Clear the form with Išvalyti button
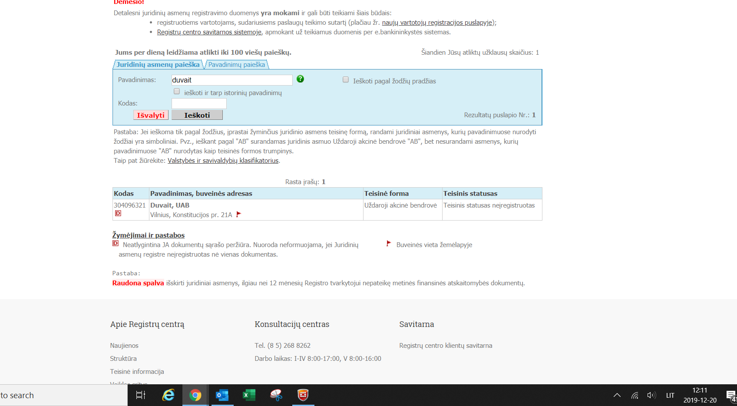Viewport: 737px width, 406px height. (x=151, y=115)
